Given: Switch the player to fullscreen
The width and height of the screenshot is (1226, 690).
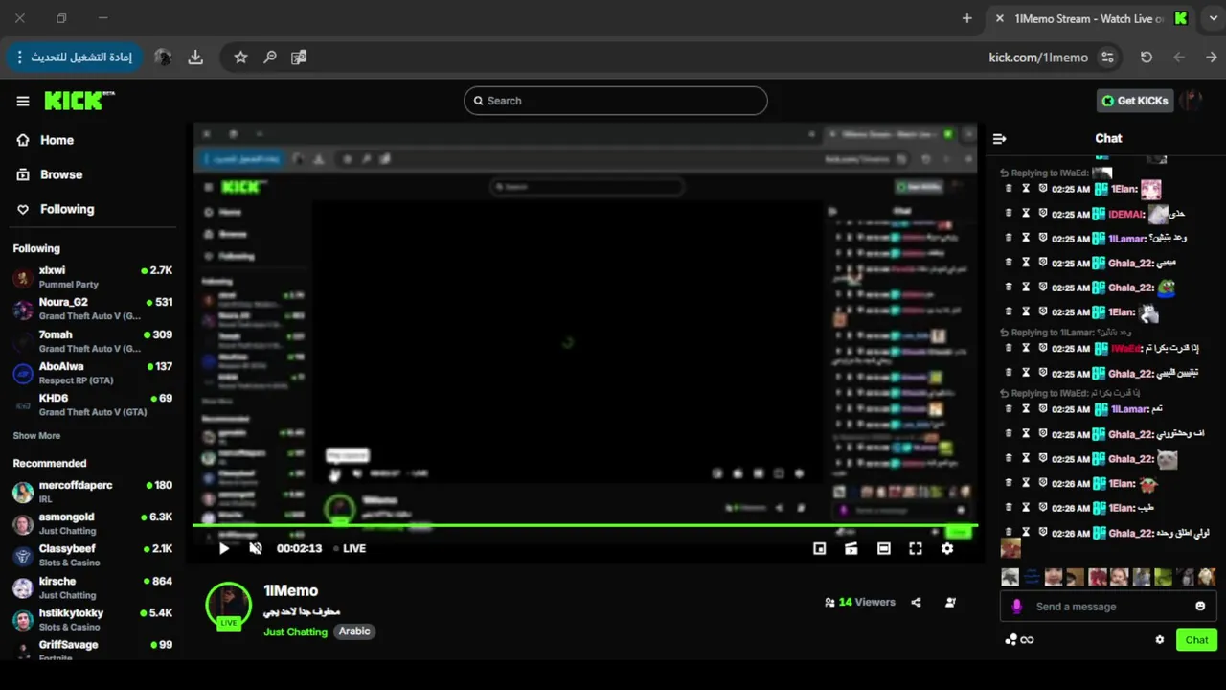Looking at the screenshot, I should click(x=916, y=548).
